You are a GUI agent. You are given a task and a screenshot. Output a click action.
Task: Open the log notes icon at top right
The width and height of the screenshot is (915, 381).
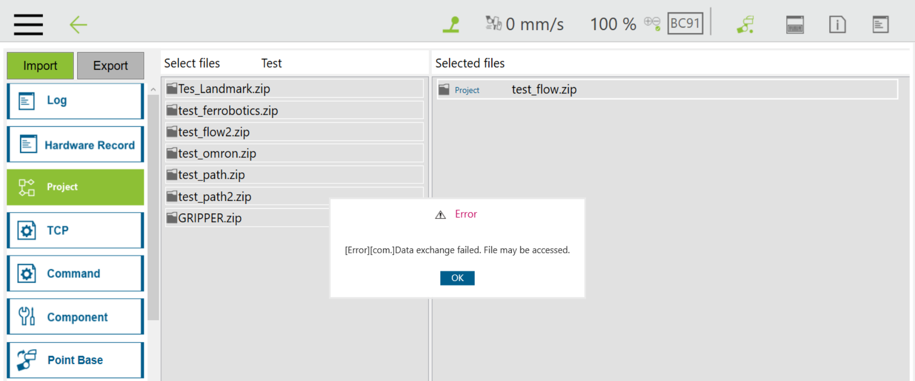point(880,24)
